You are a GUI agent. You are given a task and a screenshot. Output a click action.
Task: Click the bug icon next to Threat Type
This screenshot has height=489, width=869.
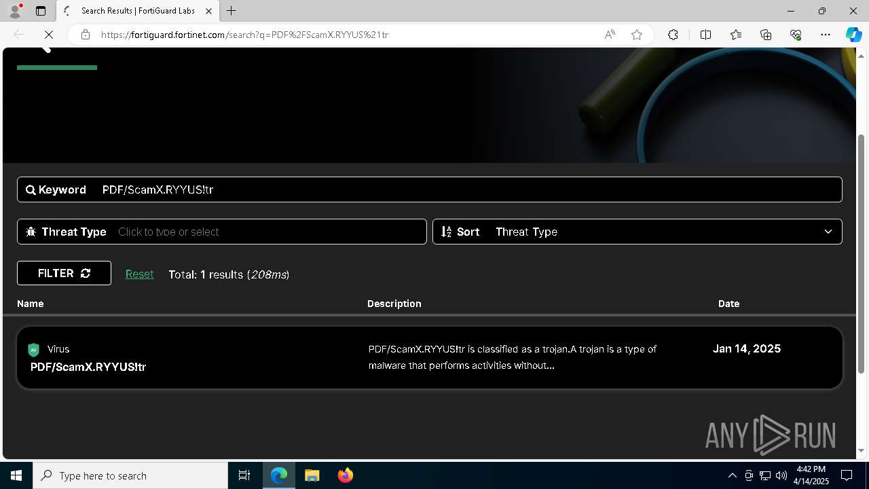[31, 232]
